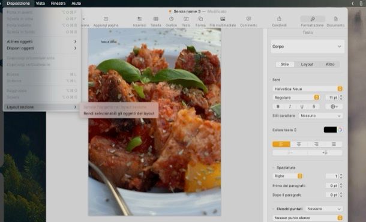Click the Condividi share icon

279,19
